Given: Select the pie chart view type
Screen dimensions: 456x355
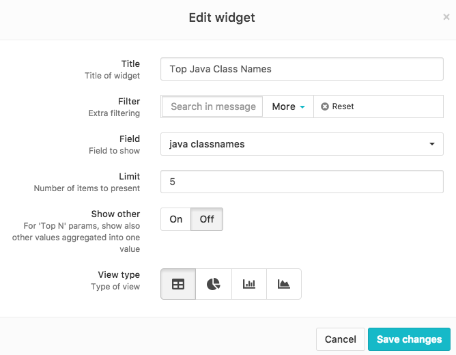Looking at the screenshot, I should 214,284.
